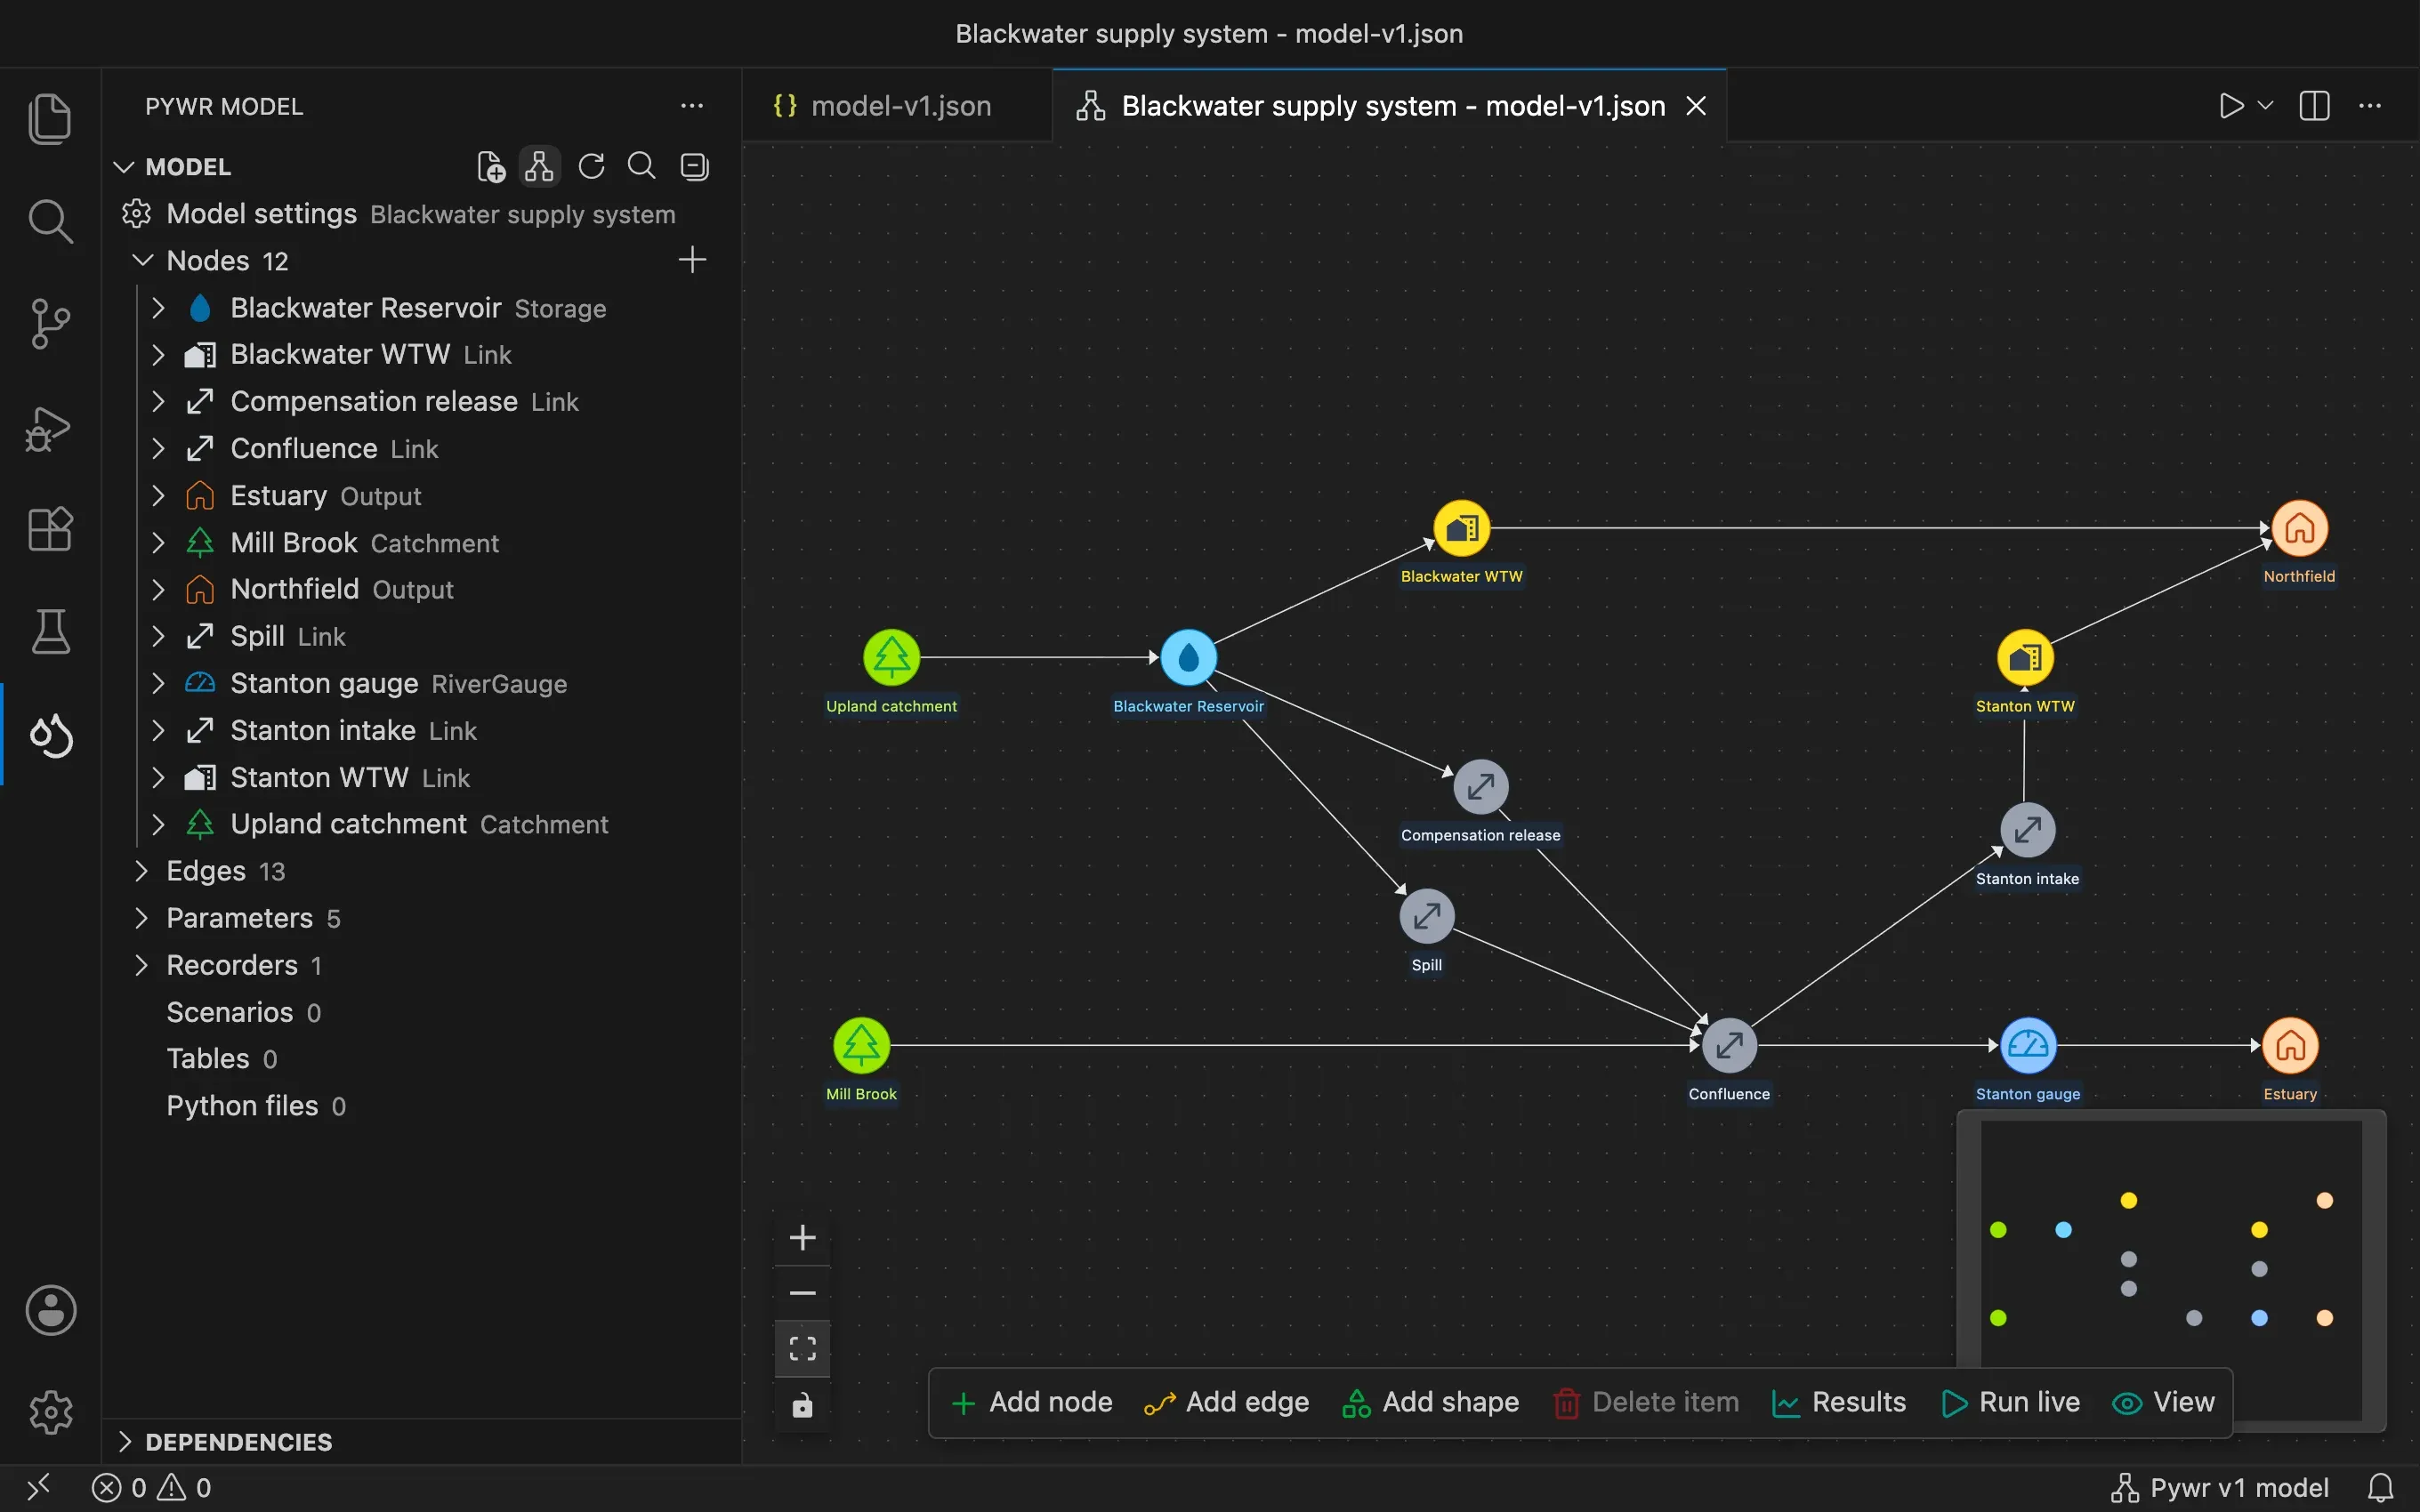Select the Confluence node on the canvas

coord(1729,1046)
